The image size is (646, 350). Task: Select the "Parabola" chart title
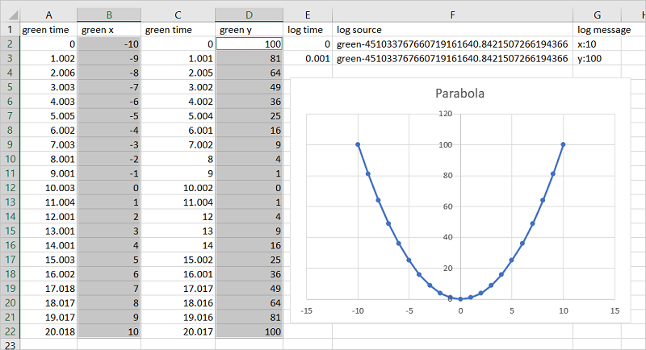click(x=460, y=92)
